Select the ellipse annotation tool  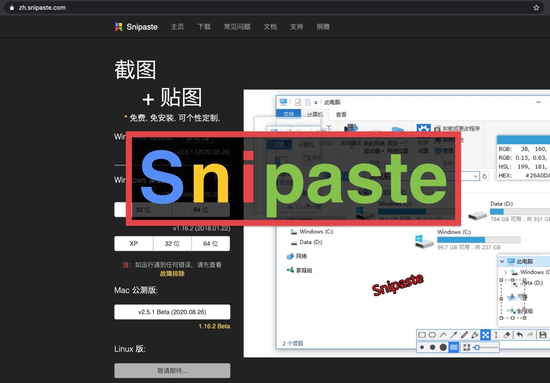point(432,335)
